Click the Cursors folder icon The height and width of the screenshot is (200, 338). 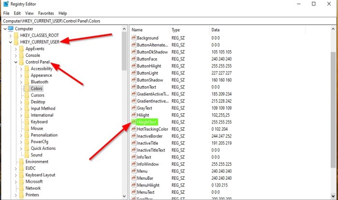27,95
